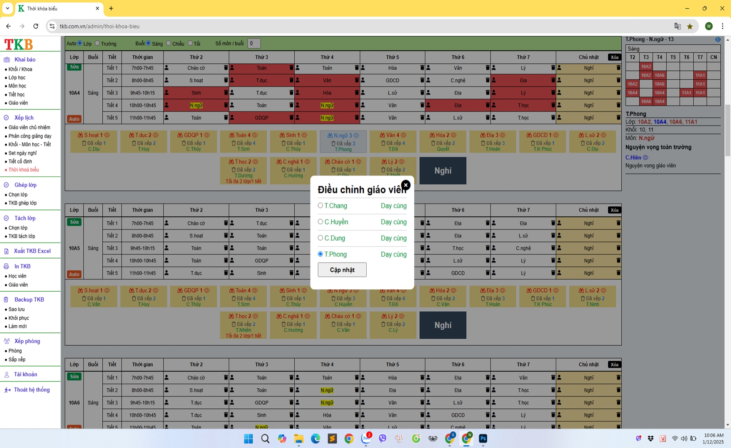Viewport: 731px width, 448px height.
Task: Click the Số môn / buổi input field
Action: (x=254, y=43)
